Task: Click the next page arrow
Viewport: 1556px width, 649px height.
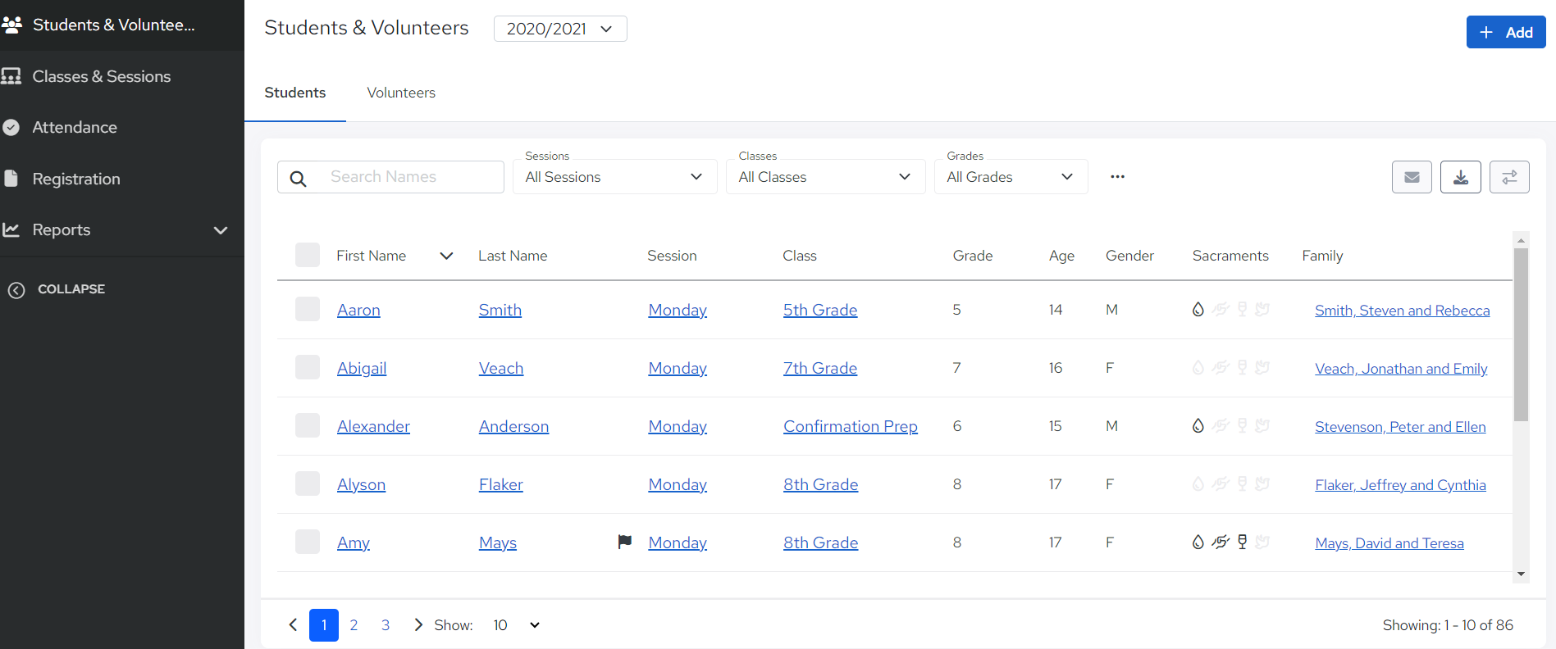Action: pos(418,625)
